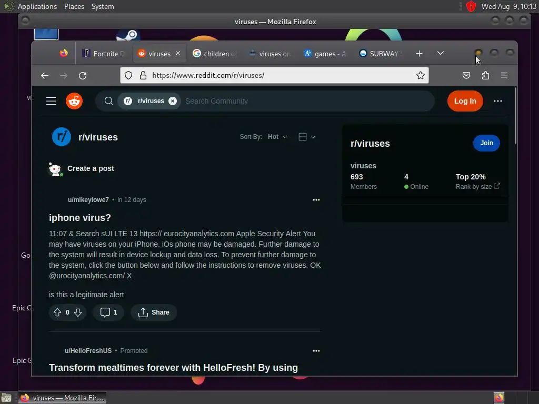Click the clock showing Wed Aug 9

509,6
